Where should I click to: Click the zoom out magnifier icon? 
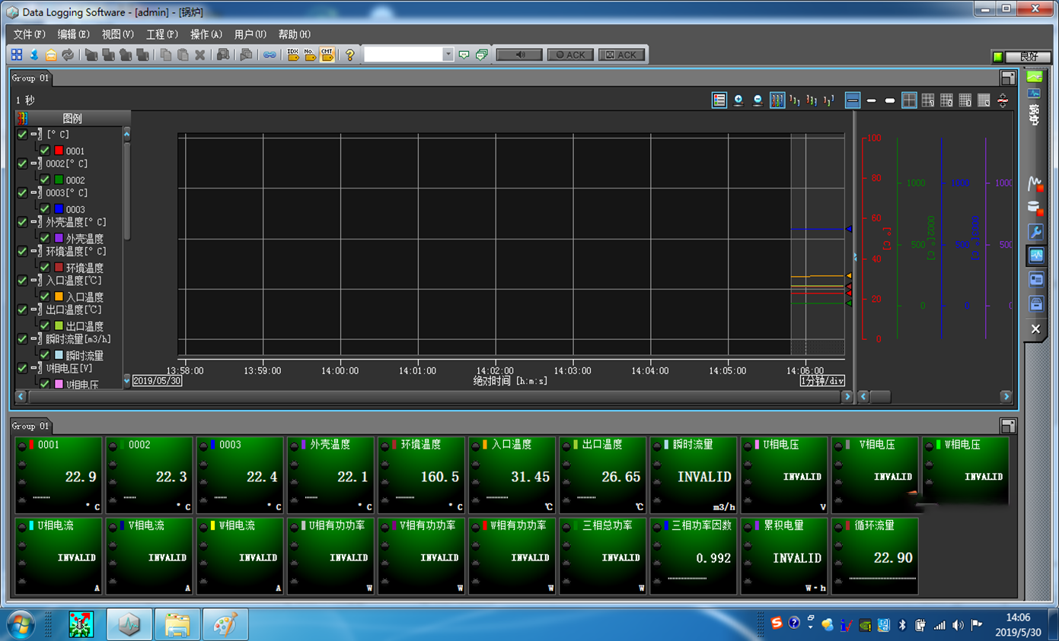coord(758,100)
